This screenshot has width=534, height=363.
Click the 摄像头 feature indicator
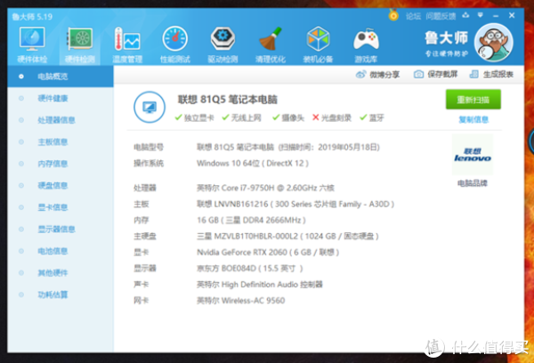click(288, 117)
